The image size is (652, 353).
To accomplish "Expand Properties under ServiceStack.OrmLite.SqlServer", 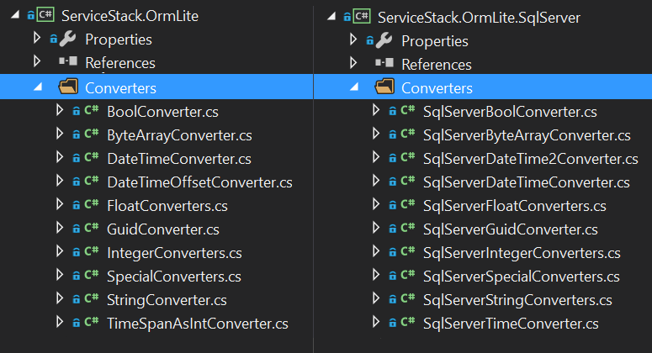I will point(353,40).
